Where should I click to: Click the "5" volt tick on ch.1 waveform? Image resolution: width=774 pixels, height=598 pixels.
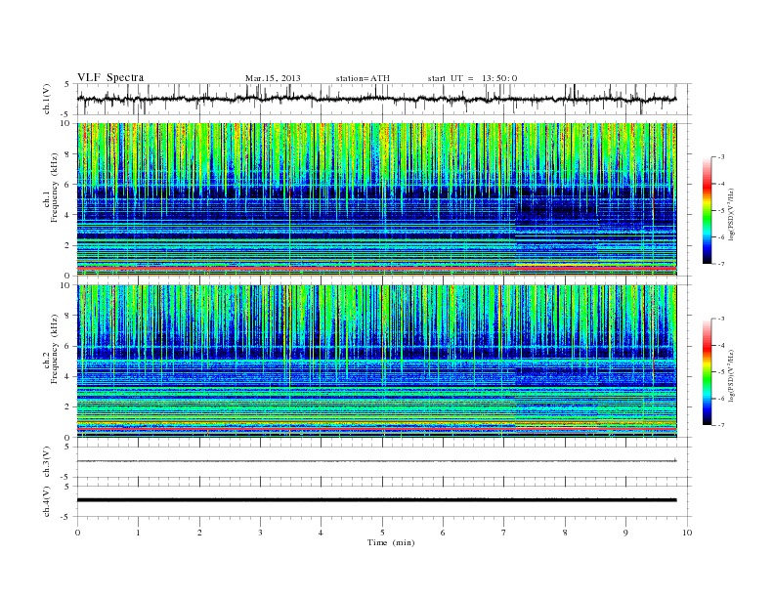pos(67,84)
